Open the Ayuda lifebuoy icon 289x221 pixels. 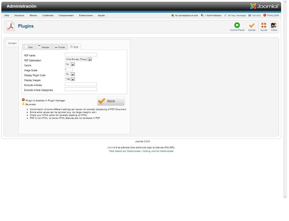click(264, 25)
